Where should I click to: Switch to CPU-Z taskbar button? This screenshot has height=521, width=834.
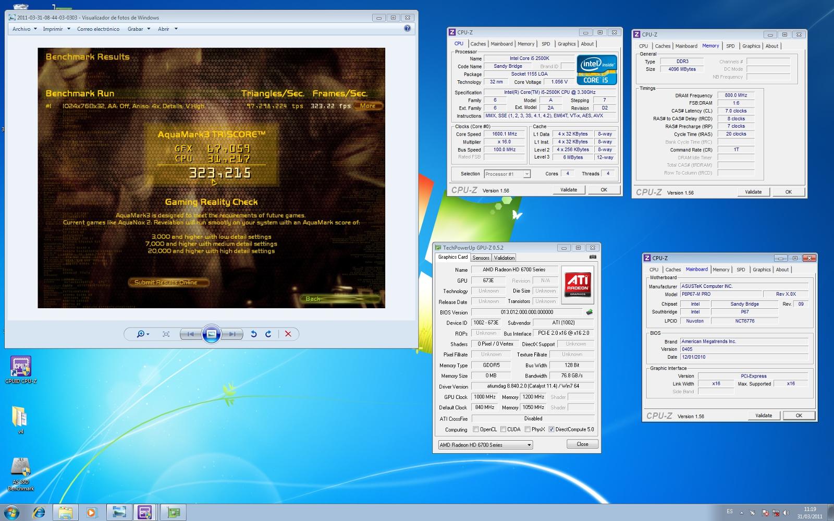[145, 513]
